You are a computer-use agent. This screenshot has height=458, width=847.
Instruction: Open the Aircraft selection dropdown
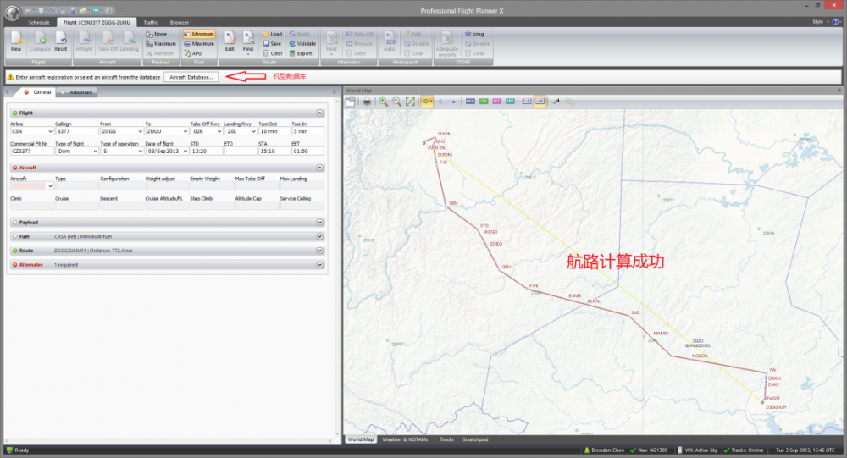click(50, 185)
